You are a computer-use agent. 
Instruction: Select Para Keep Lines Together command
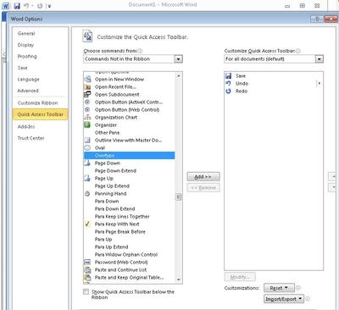pos(122,217)
